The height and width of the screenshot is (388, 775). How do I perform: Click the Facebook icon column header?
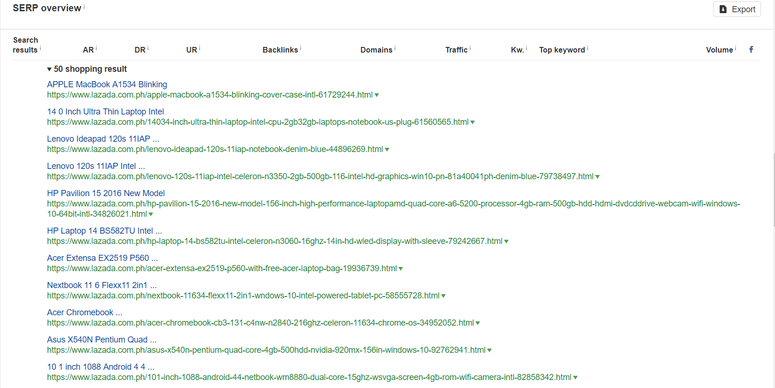[751, 50]
